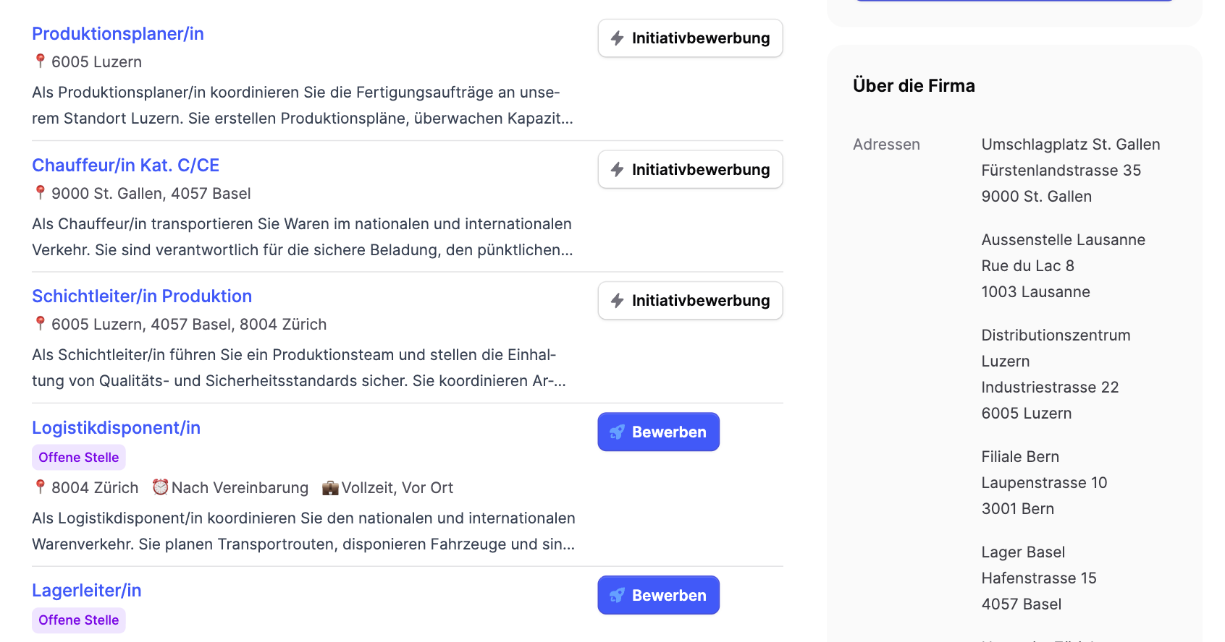Viewport: 1225px width, 642px height.
Task: Open the Lagerleiter/in job listing
Action: 87,591
